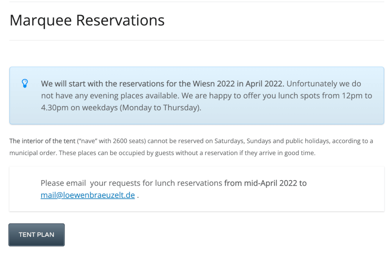Click 'lunch reservations' in the email box
Image resolution: width=391 pixels, height=254 pixels.
coord(188,183)
